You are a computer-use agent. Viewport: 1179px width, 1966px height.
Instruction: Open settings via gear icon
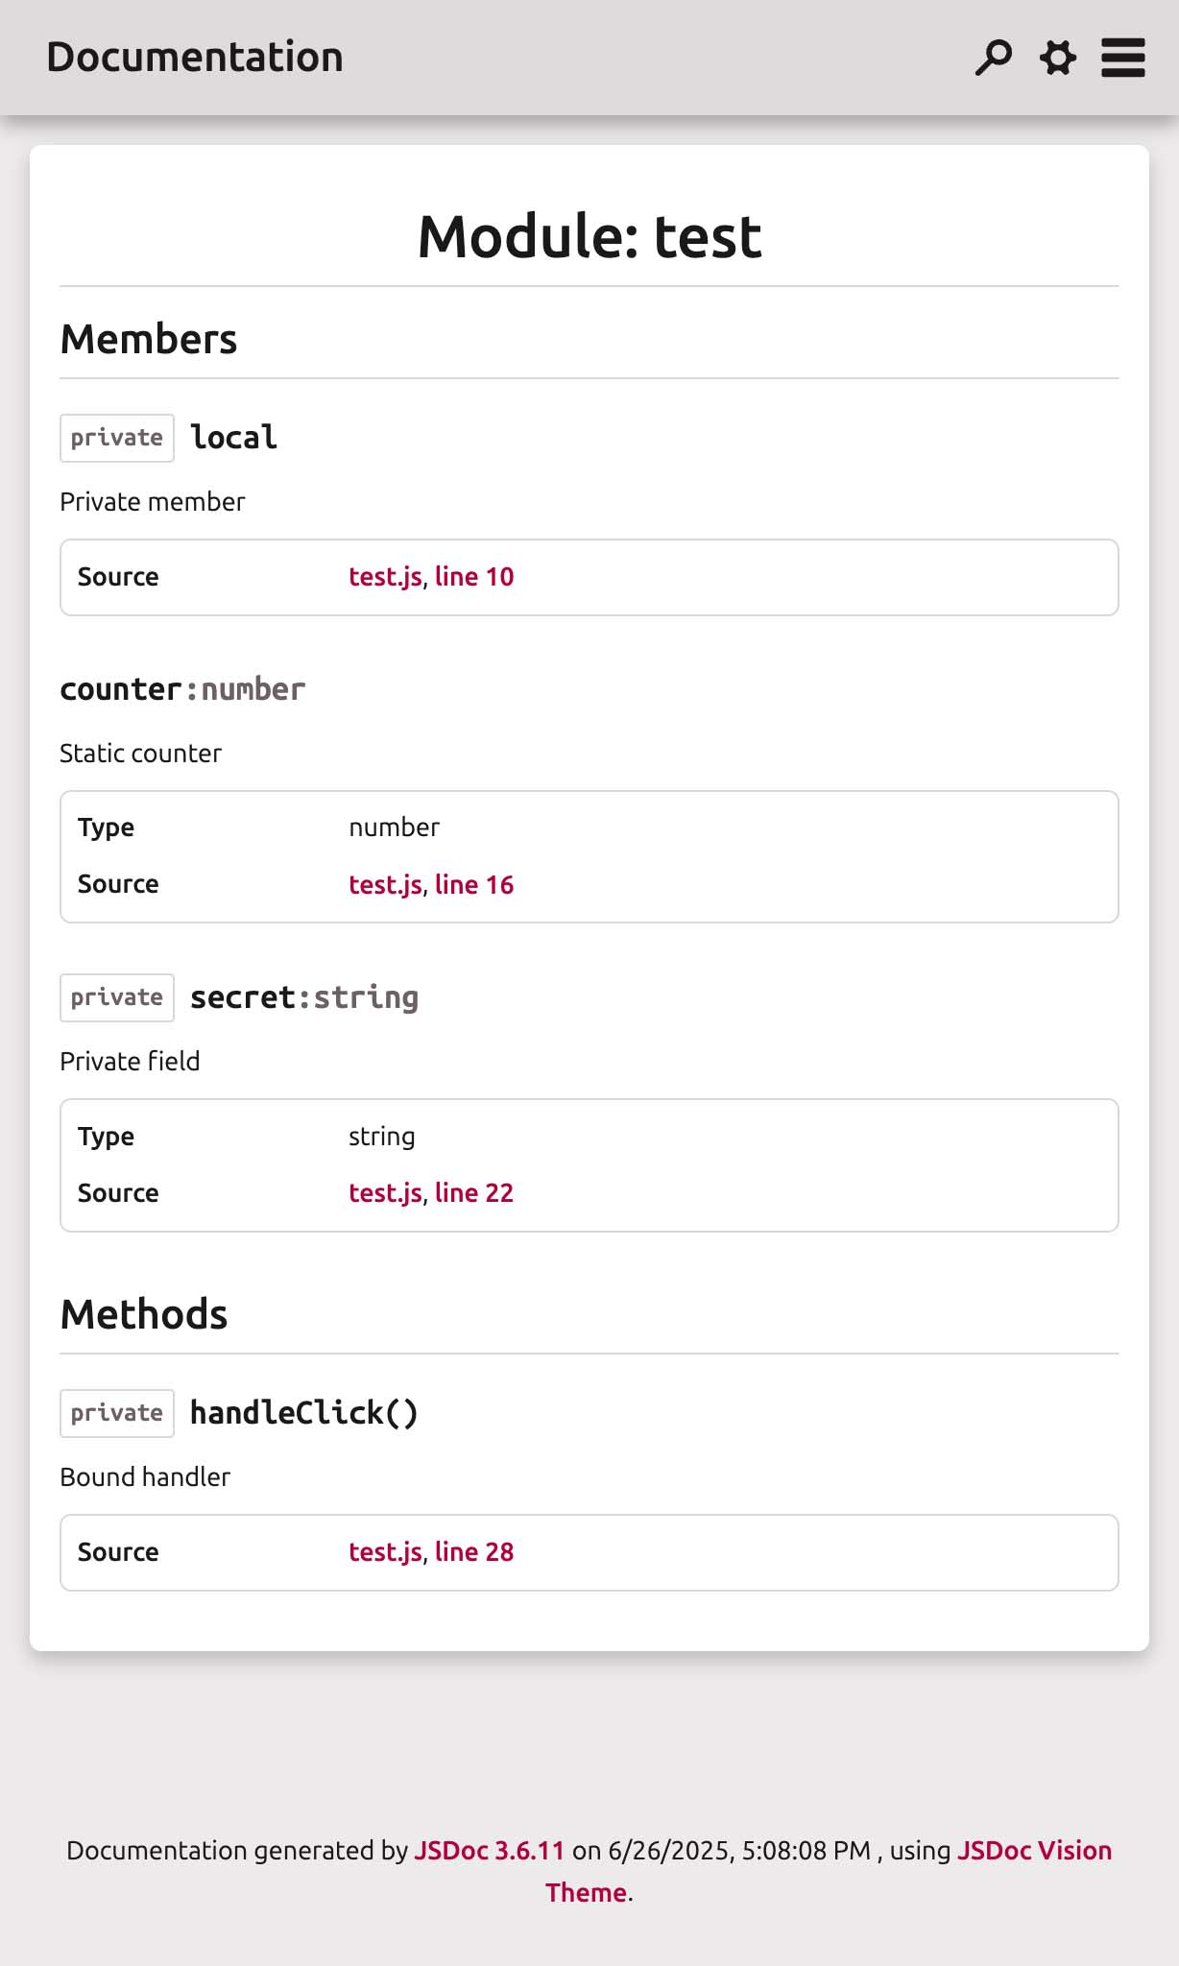[x=1058, y=58]
